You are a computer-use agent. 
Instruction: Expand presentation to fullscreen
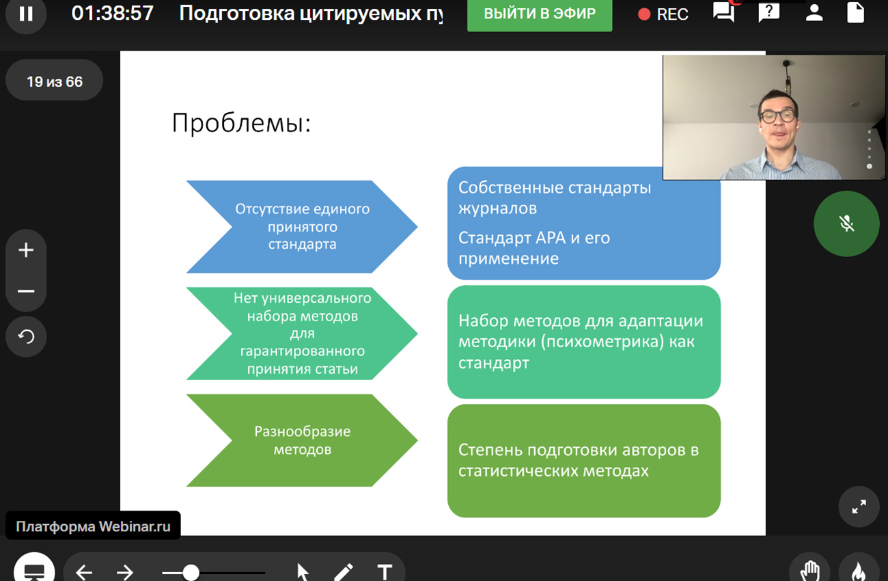click(859, 506)
